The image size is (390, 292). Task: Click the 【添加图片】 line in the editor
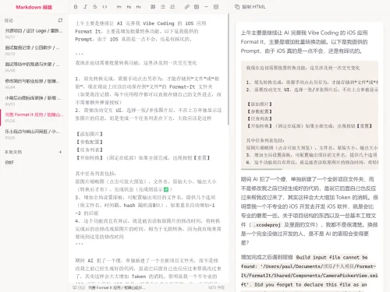point(89,134)
